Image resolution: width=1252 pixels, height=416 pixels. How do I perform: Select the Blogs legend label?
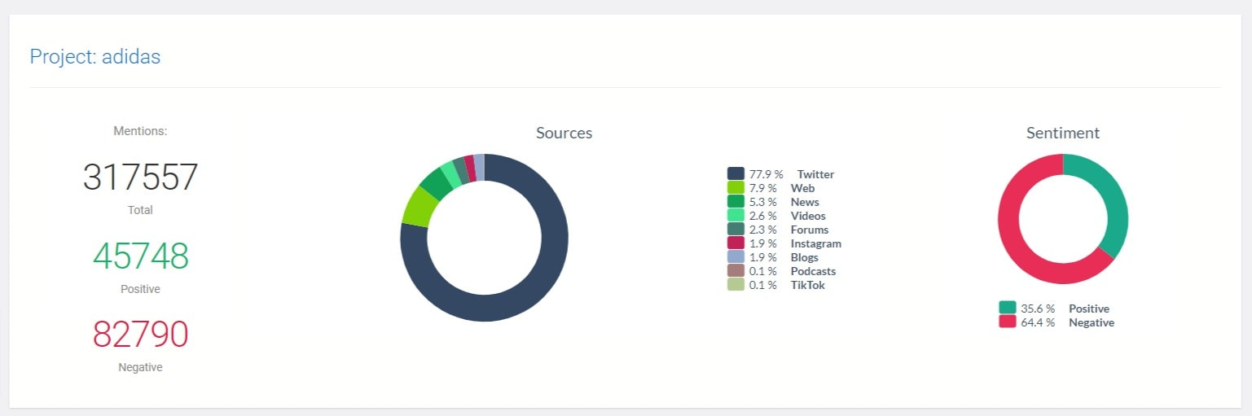806,257
